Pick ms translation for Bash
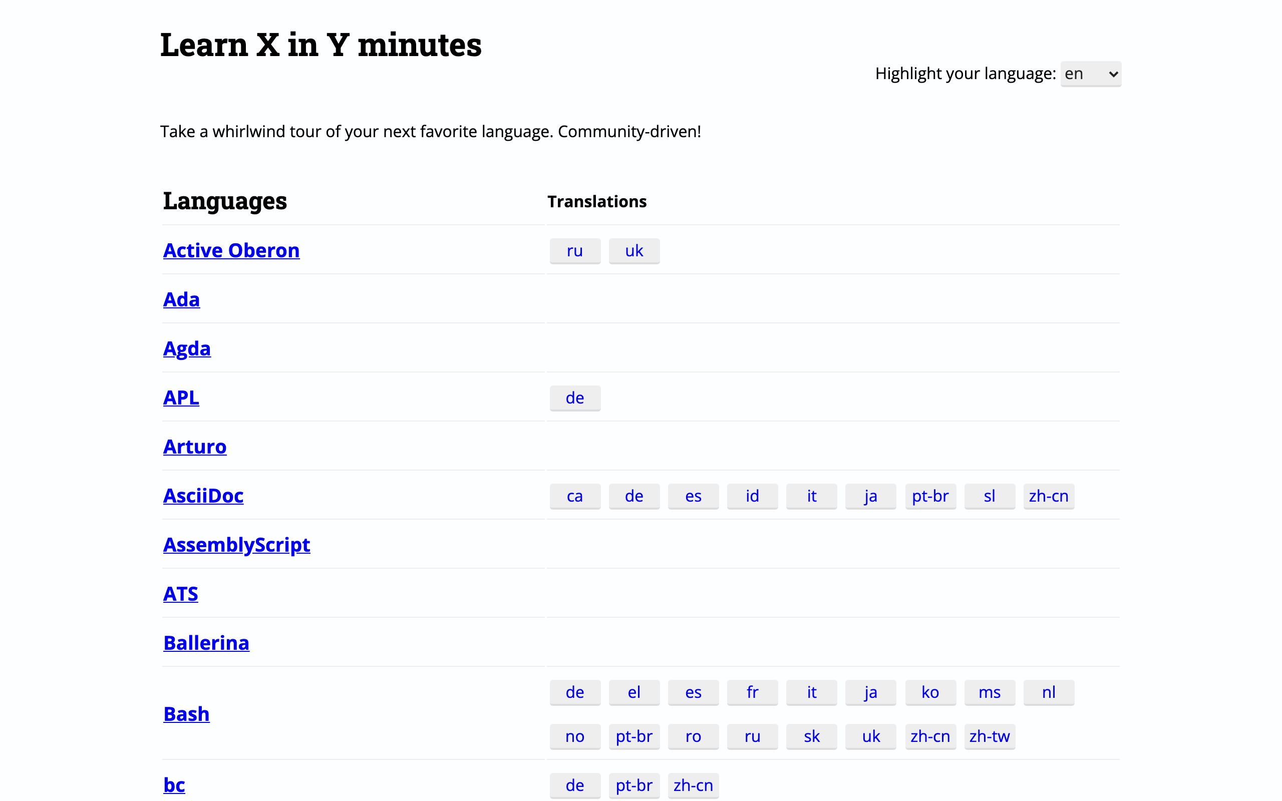The height and width of the screenshot is (801, 1282). 990,692
